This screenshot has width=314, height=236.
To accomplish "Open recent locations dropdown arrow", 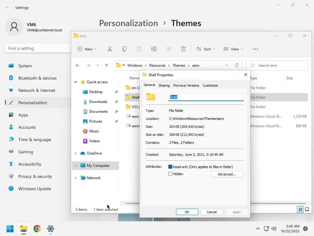I will 98,65.
